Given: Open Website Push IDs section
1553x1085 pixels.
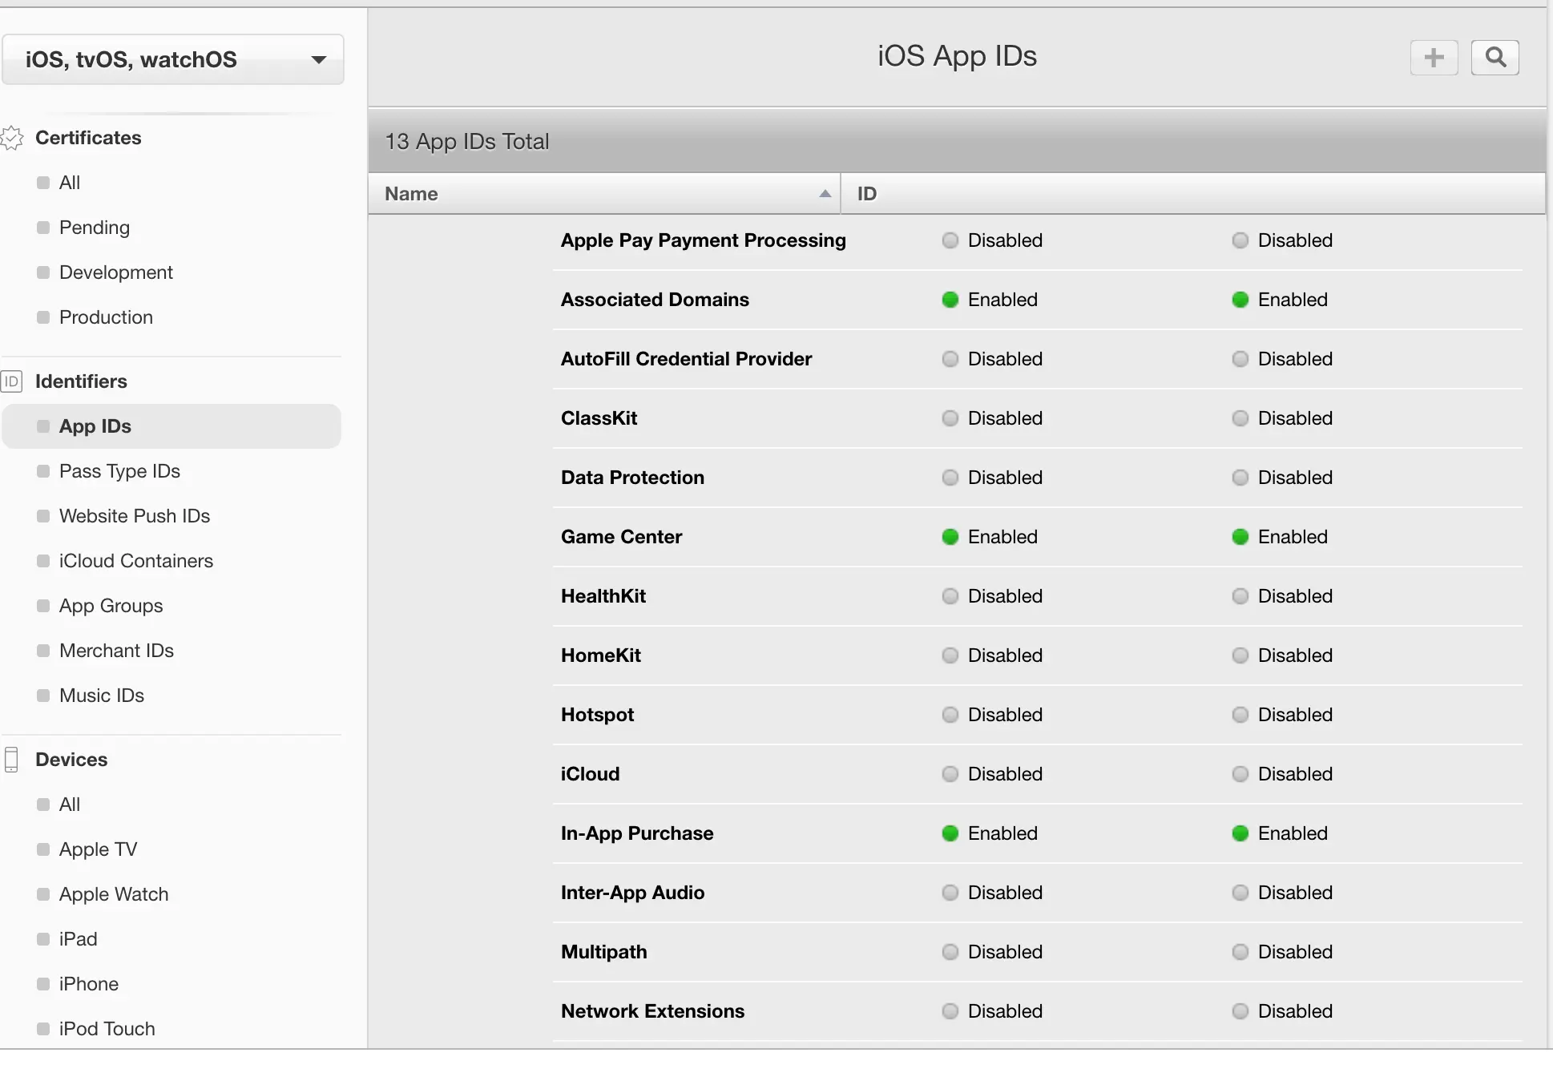Looking at the screenshot, I should (134, 516).
